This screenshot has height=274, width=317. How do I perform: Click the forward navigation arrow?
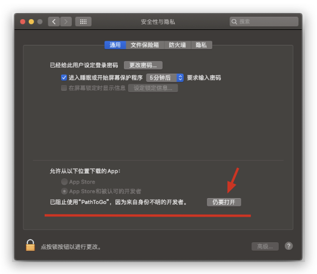[x=66, y=22]
